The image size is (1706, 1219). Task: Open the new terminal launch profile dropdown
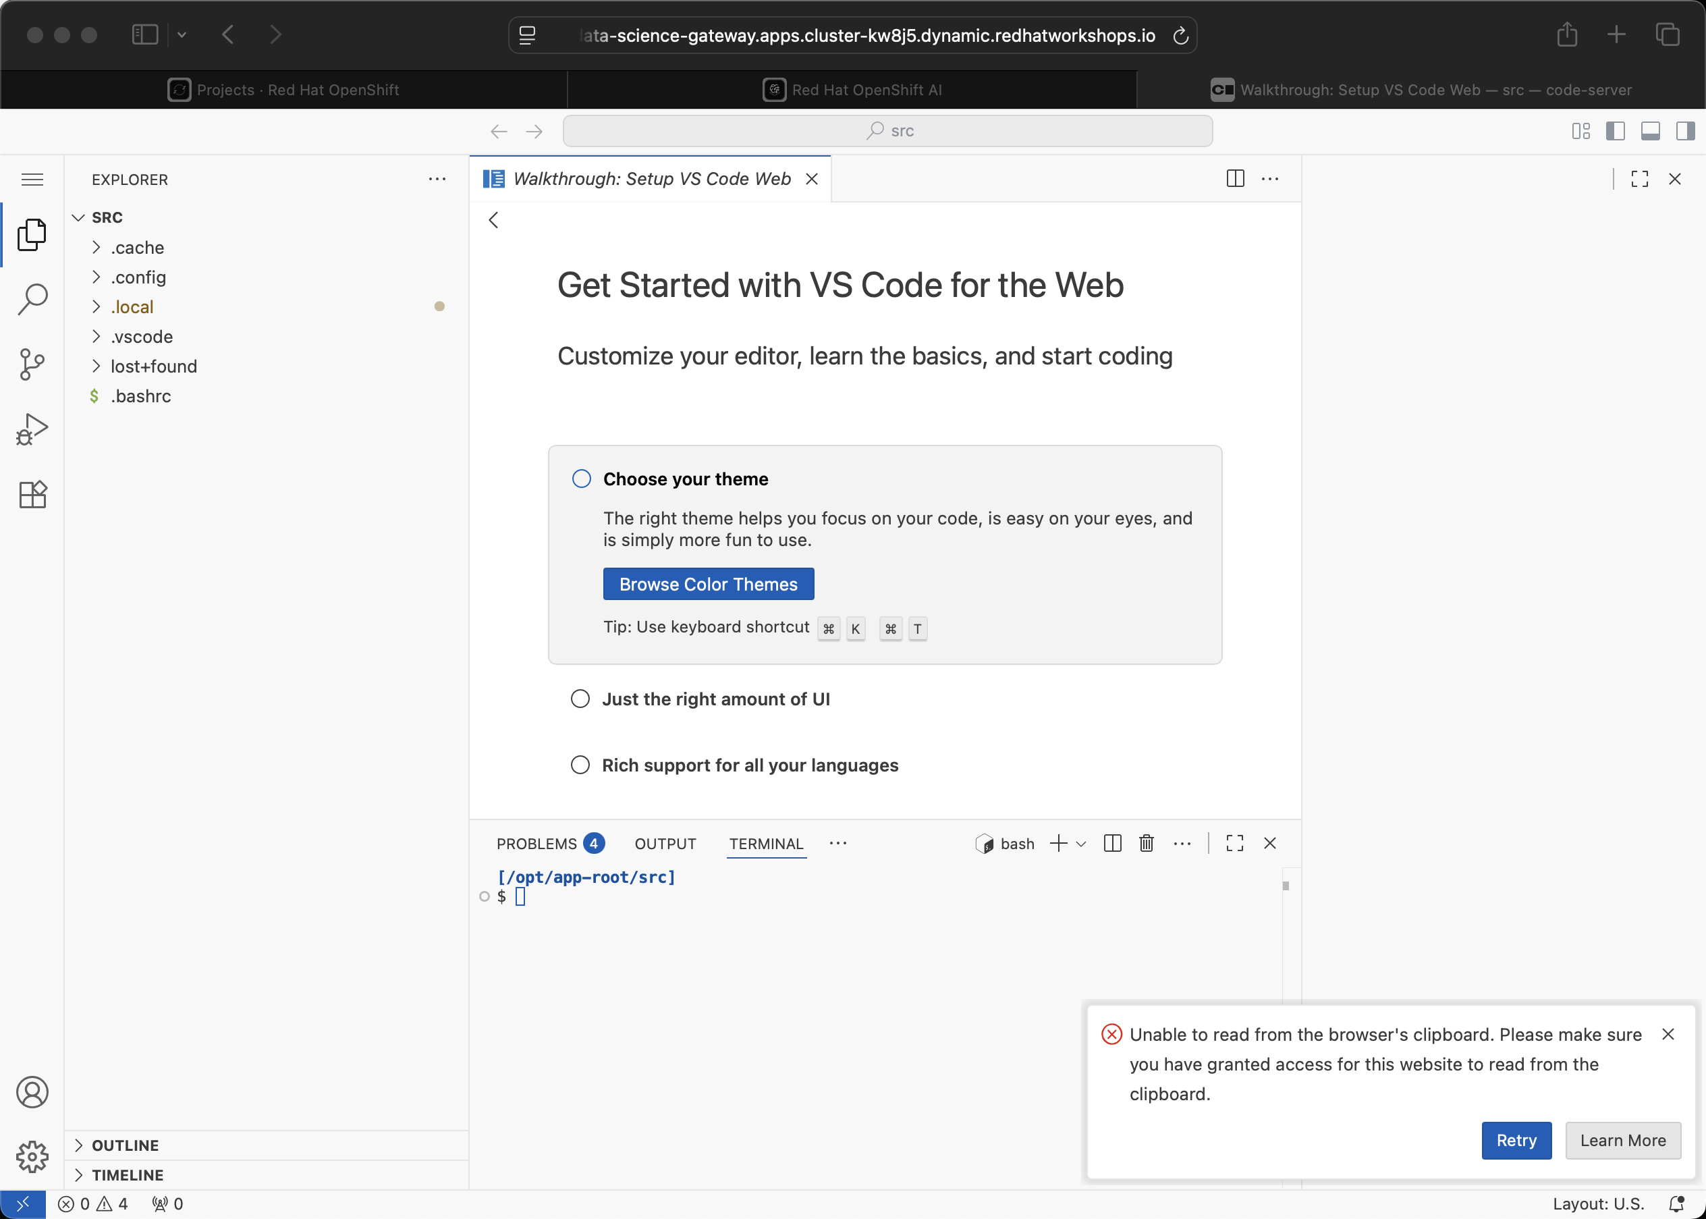coord(1081,844)
